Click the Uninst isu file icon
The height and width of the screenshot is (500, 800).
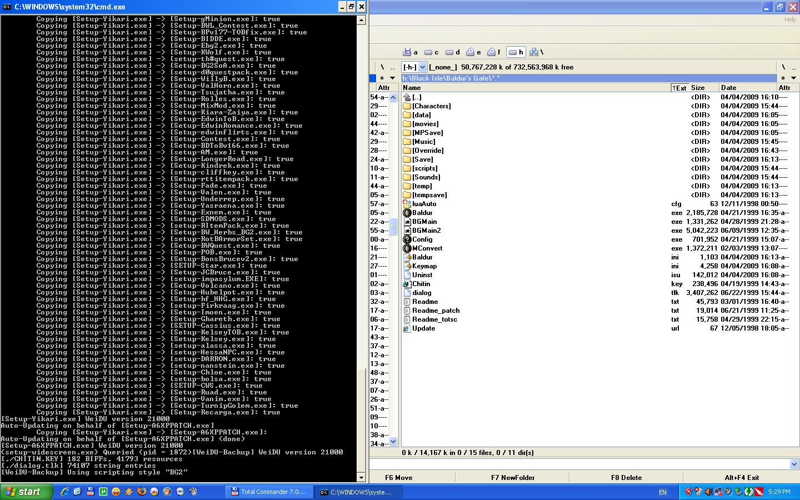click(407, 275)
